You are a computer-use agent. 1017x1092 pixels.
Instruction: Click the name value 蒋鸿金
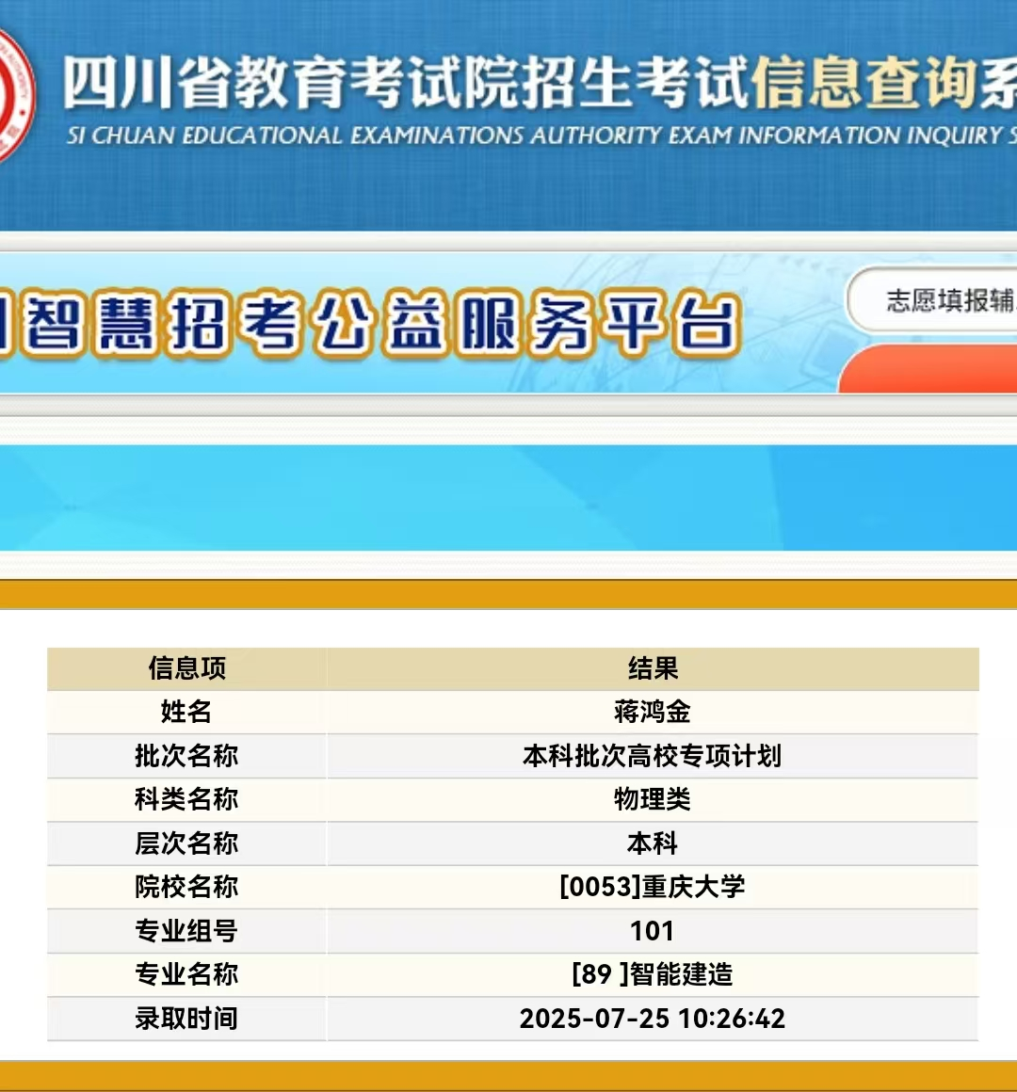point(653,712)
